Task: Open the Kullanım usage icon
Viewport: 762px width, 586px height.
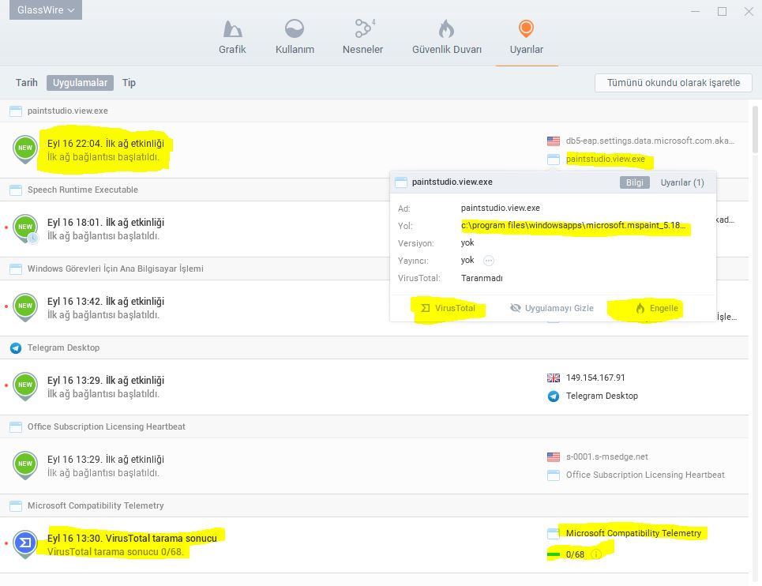Action: [x=295, y=29]
